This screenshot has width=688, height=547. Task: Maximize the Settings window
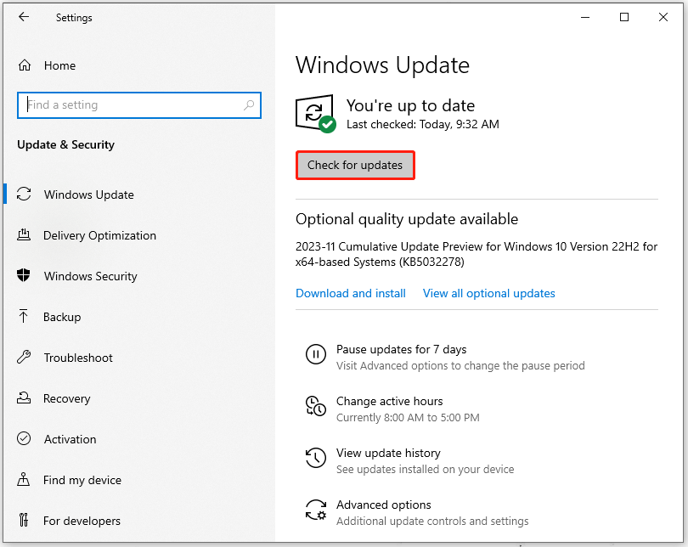point(624,17)
